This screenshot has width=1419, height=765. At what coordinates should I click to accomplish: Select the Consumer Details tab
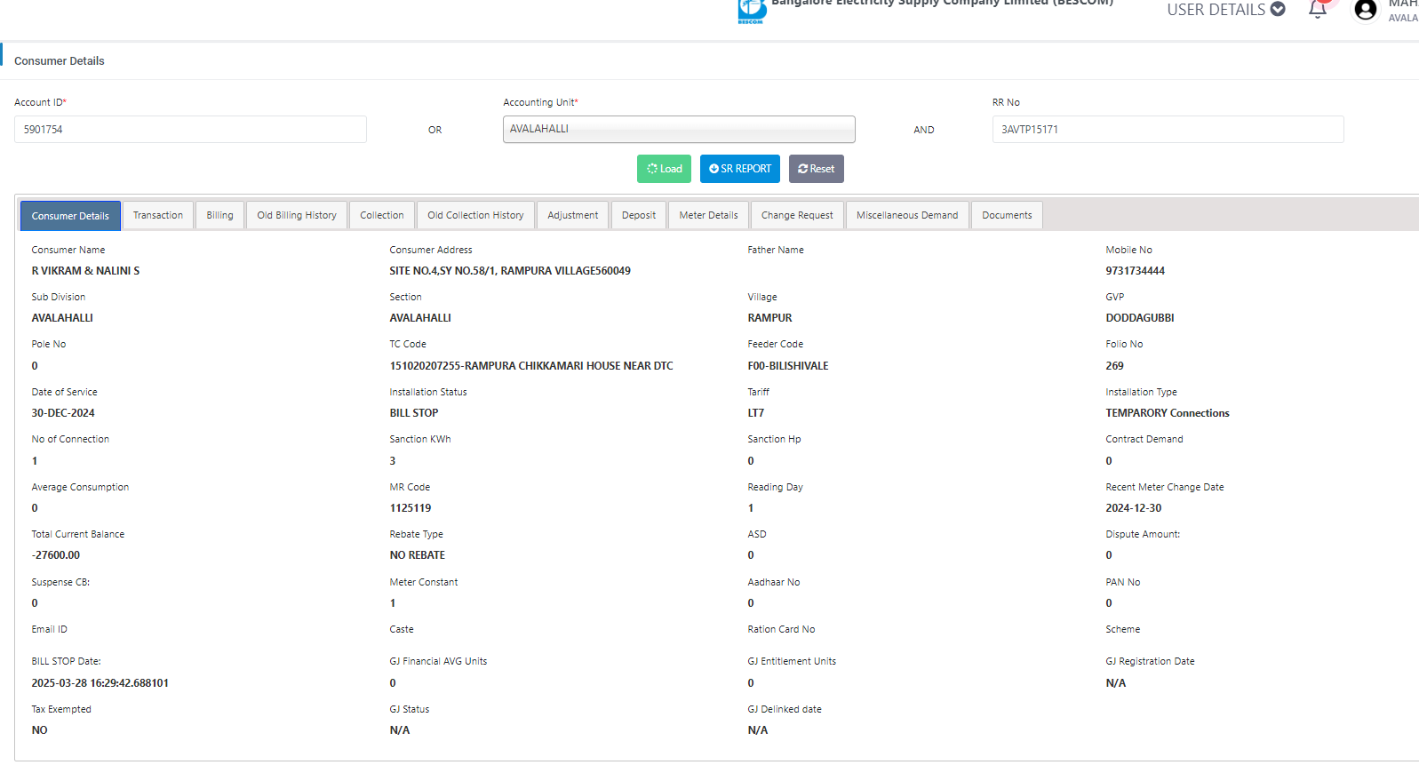point(70,216)
